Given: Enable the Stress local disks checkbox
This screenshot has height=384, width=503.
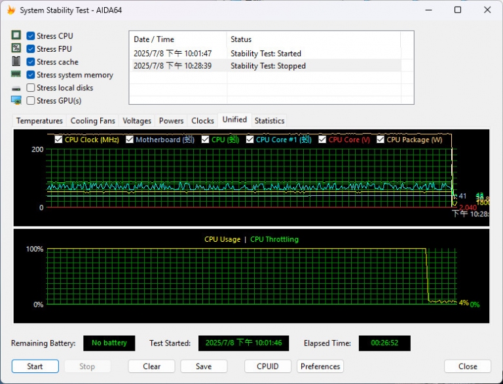Looking at the screenshot, I should (x=31, y=88).
